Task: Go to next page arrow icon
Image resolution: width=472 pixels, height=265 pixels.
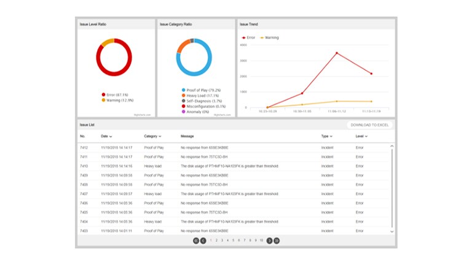Action: (x=269, y=240)
